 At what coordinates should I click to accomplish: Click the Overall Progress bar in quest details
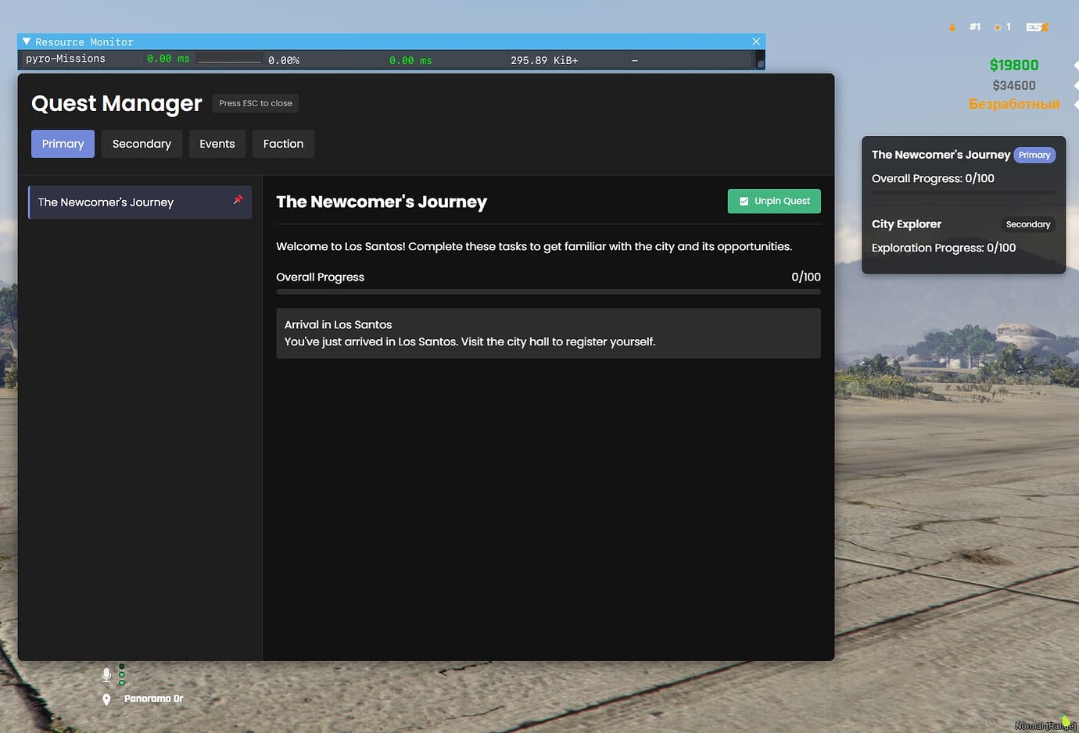tap(548, 291)
